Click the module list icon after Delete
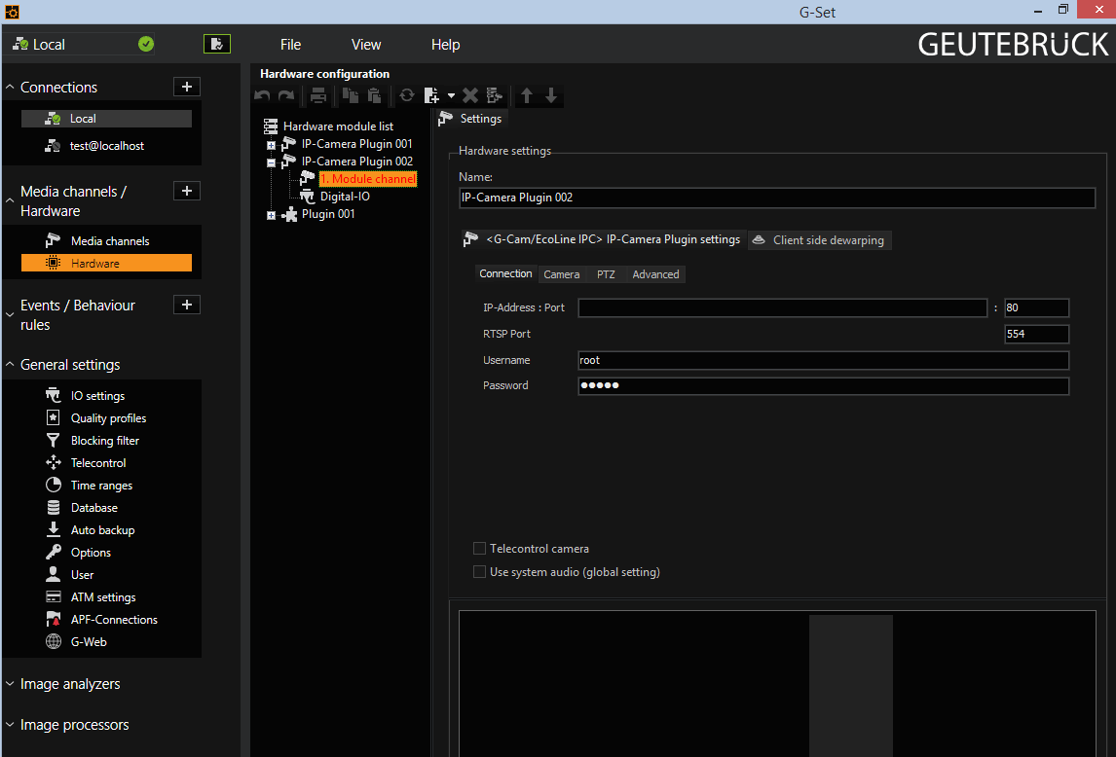Image resolution: width=1116 pixels, height=757 pixels. tap(494, 95)
